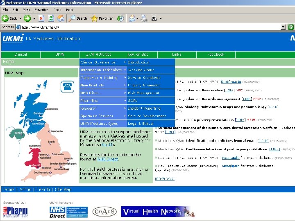Select the Feedback navigation tab
The height and width of the screenshot is (221, 295).
coord(216,54)
